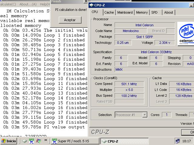194x145 pixels.
Task: Switch to the Mainboard tab
Action: (x=125, y=12)
